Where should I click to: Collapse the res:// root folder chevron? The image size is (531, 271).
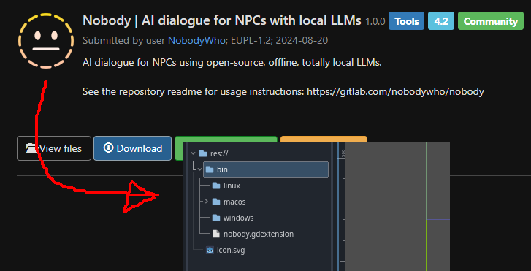coord(194,153)
